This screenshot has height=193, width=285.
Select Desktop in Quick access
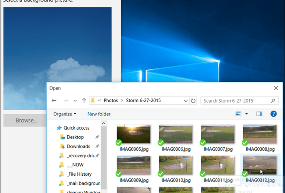click(75, 137)
